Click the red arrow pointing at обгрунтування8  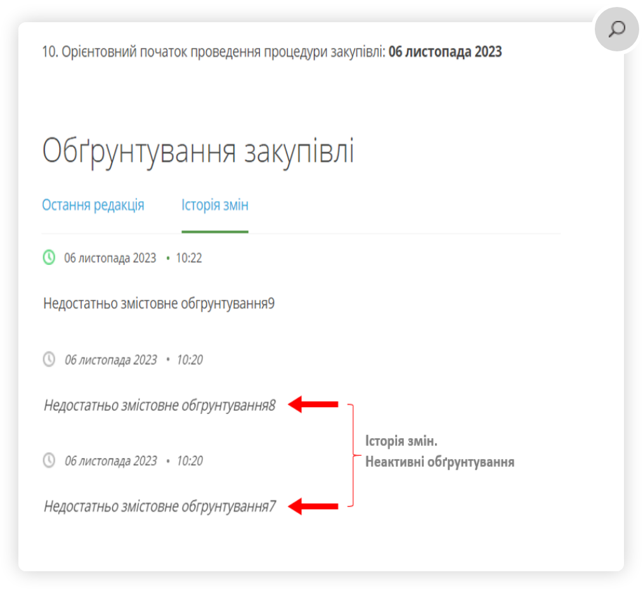pyautogui.click(x=313, y=405)
